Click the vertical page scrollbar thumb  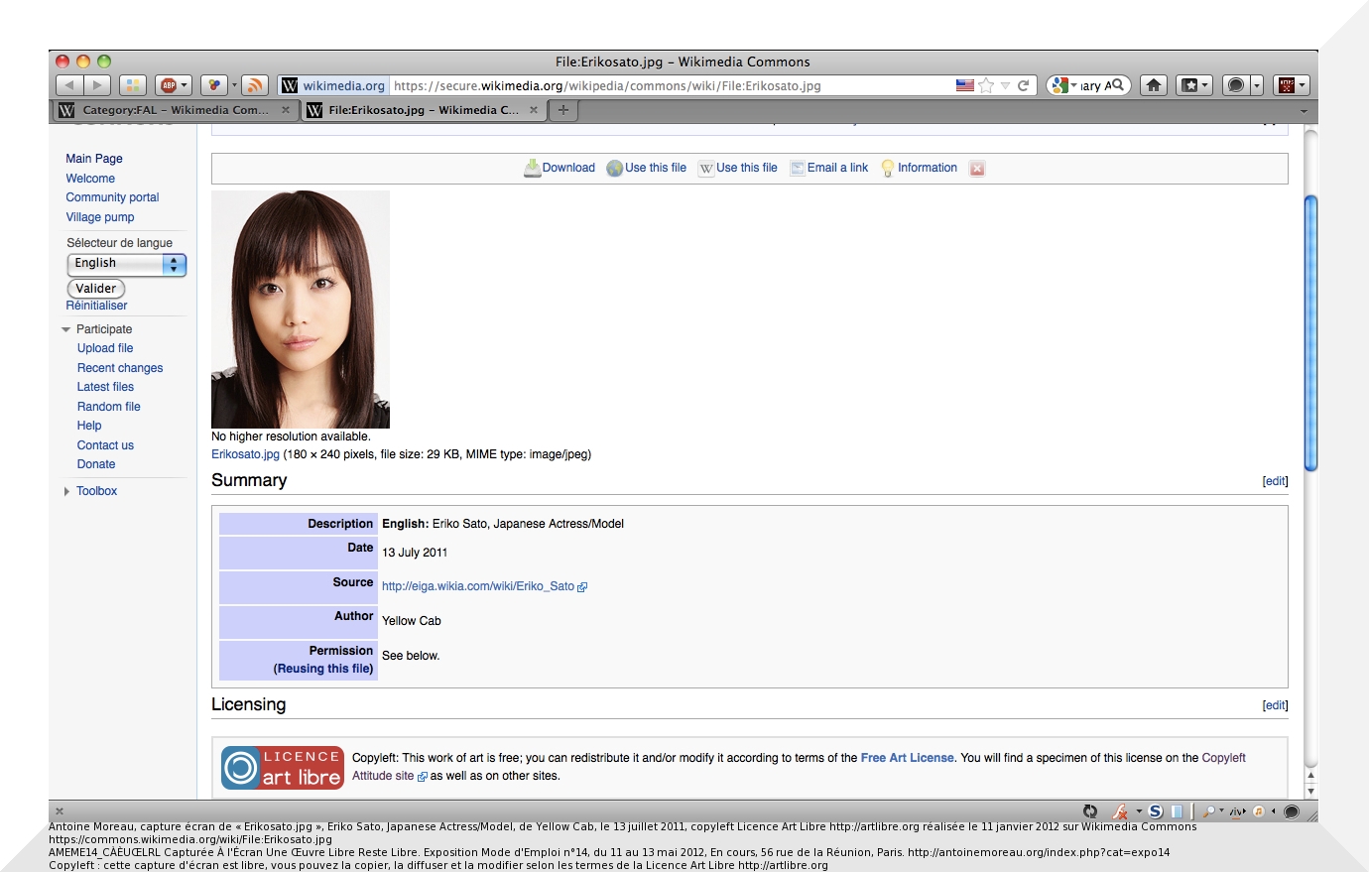pyautogui.click(x=1310, y=332)
